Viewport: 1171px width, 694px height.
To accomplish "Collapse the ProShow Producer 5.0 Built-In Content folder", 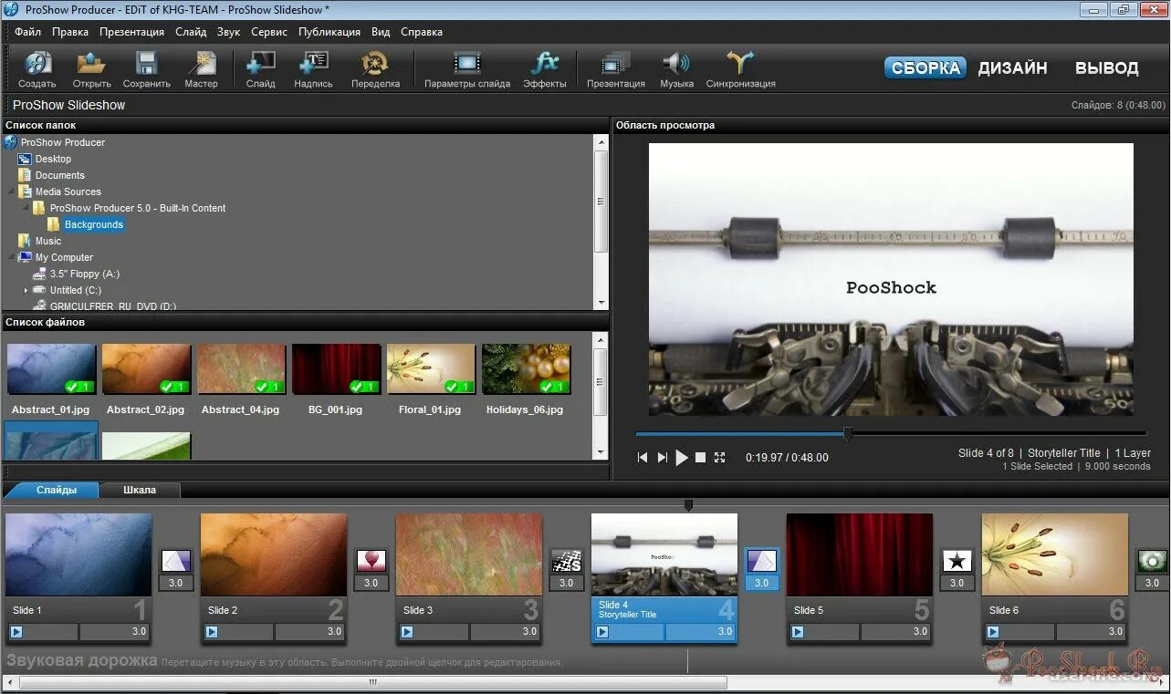I will click(x=26, y=208).
